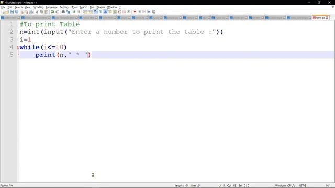This screenshot has width=335, height=188.
Task: Toggle the Word Wrap toolbar button
Action: tap(96, 11)
